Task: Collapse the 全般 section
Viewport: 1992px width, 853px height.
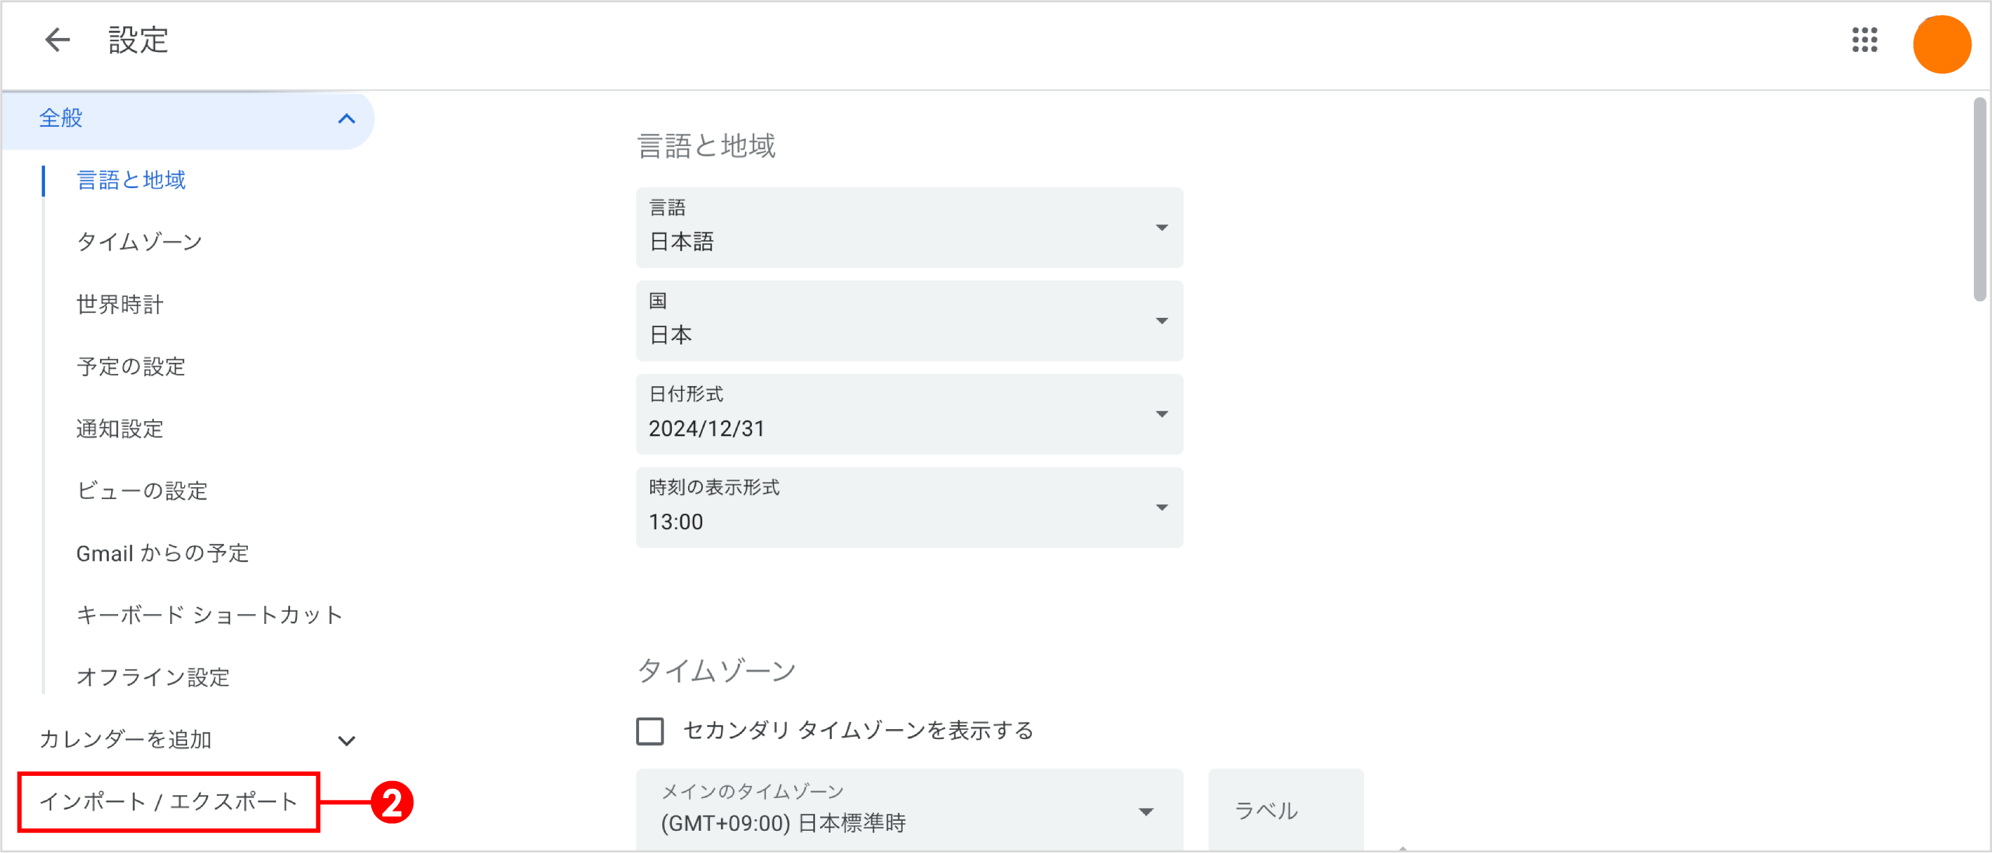Action: [x=347, y=119]
